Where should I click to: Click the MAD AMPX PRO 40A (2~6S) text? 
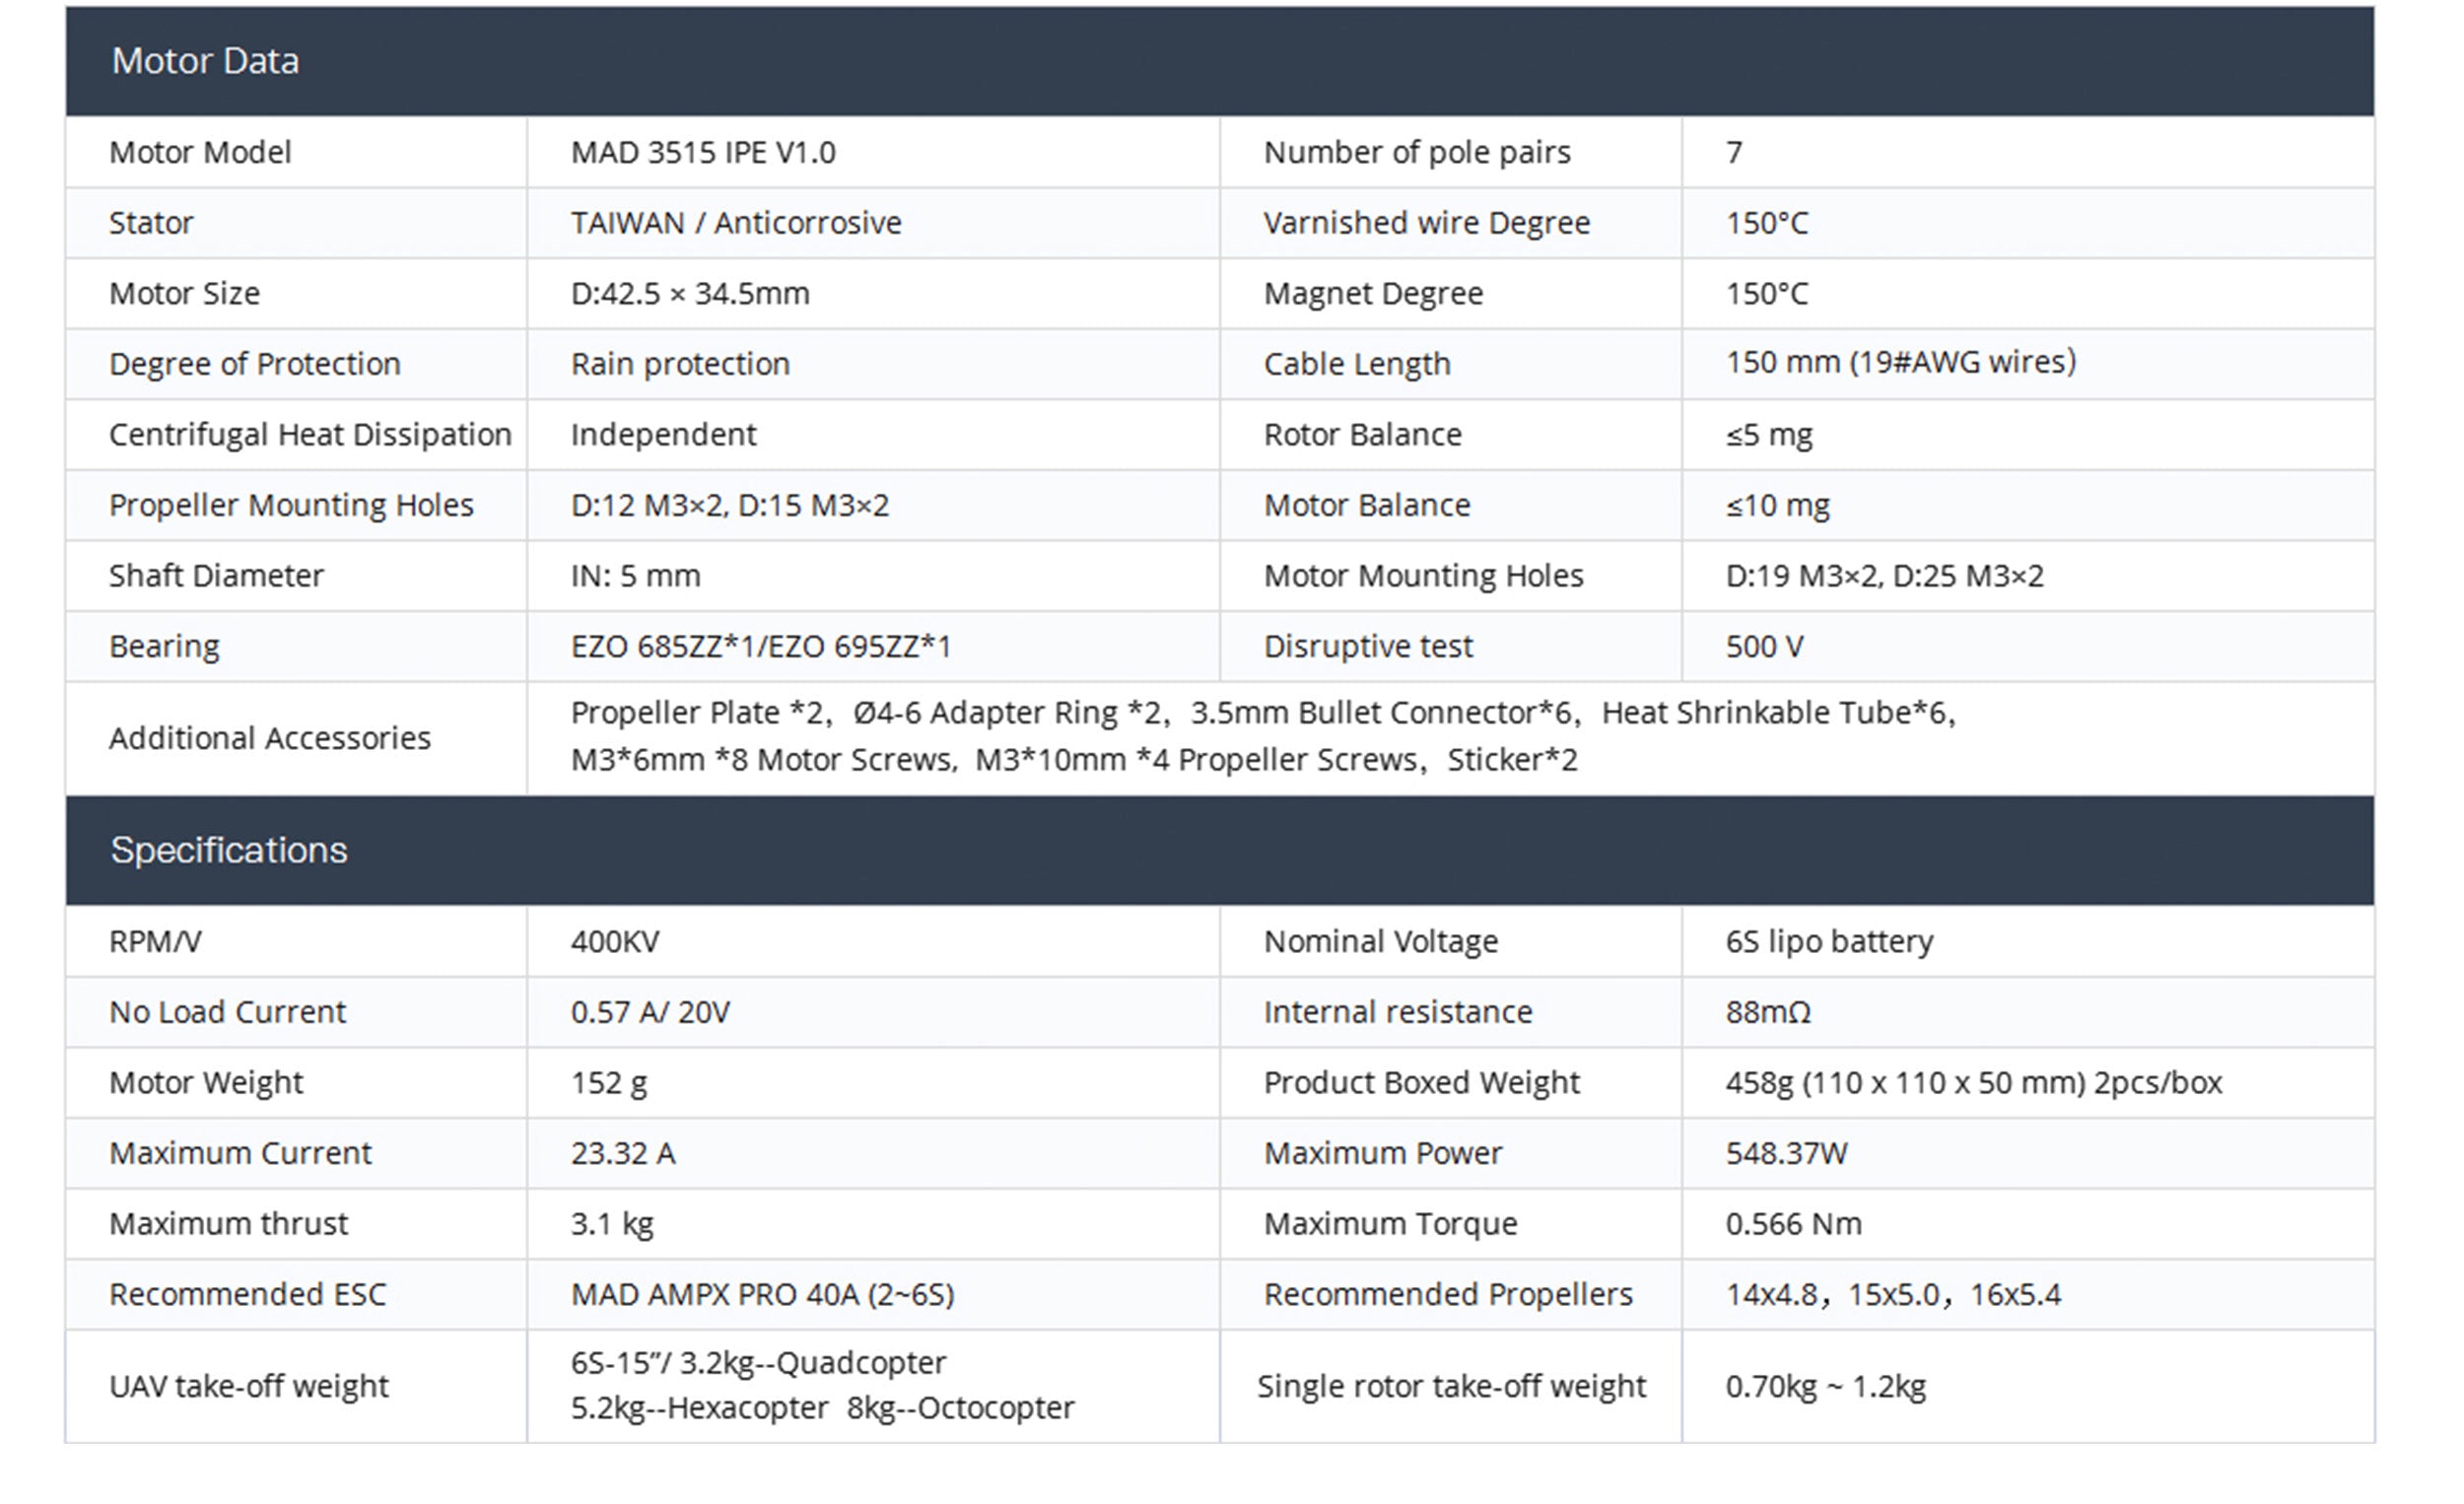coord(762,1295)
